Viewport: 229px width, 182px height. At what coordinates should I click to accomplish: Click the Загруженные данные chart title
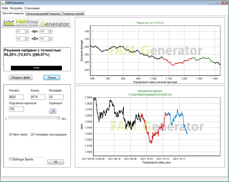click(150, 91)
